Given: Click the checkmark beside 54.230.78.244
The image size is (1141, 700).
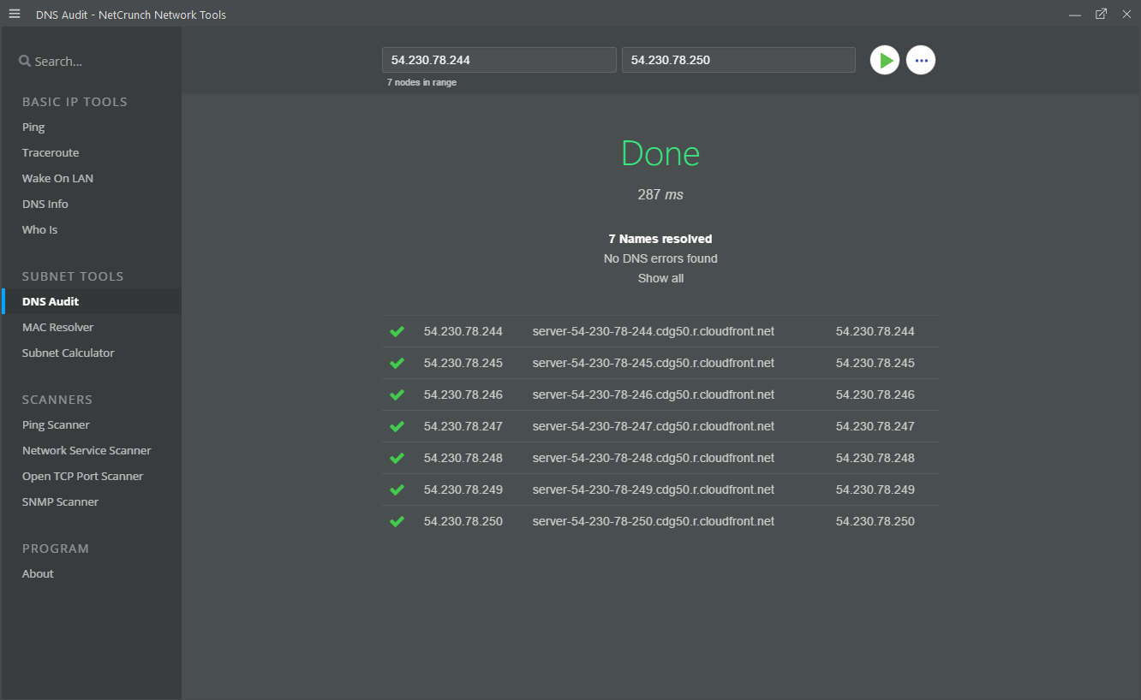Looking at the screenshot, I should coord(397,331).
